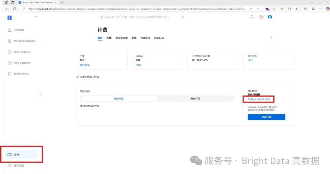This screenshot has width=330, height=174.
Task: Click the Apply a promo code link
Action: (x=259, y=99)
